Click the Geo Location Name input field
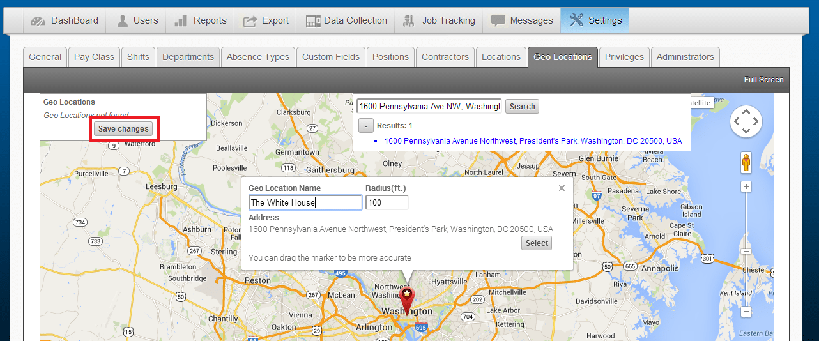 (305, 202)
